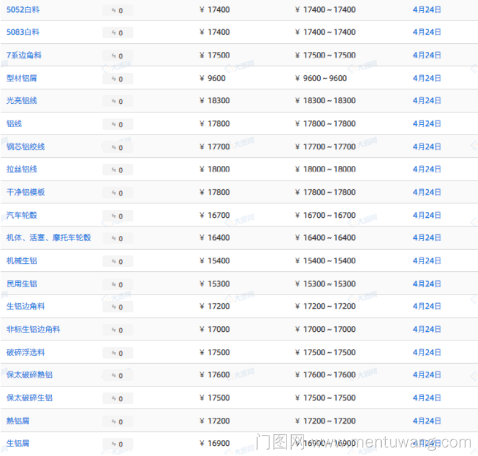Click the change badge in 民用生铝 row
The width and height of the screenshot is (478, 456).
coord(117,284)
